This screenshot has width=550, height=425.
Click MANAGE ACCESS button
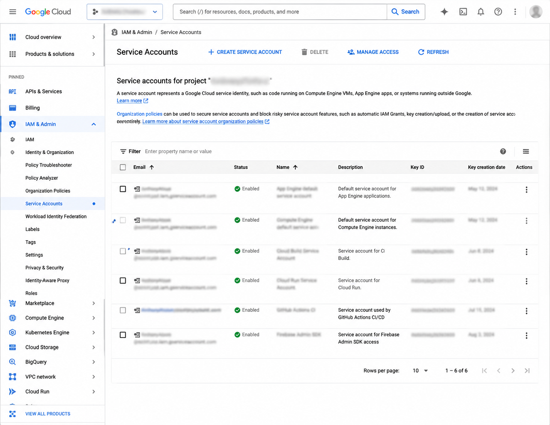pyautogui.click(x=373, y=52)
